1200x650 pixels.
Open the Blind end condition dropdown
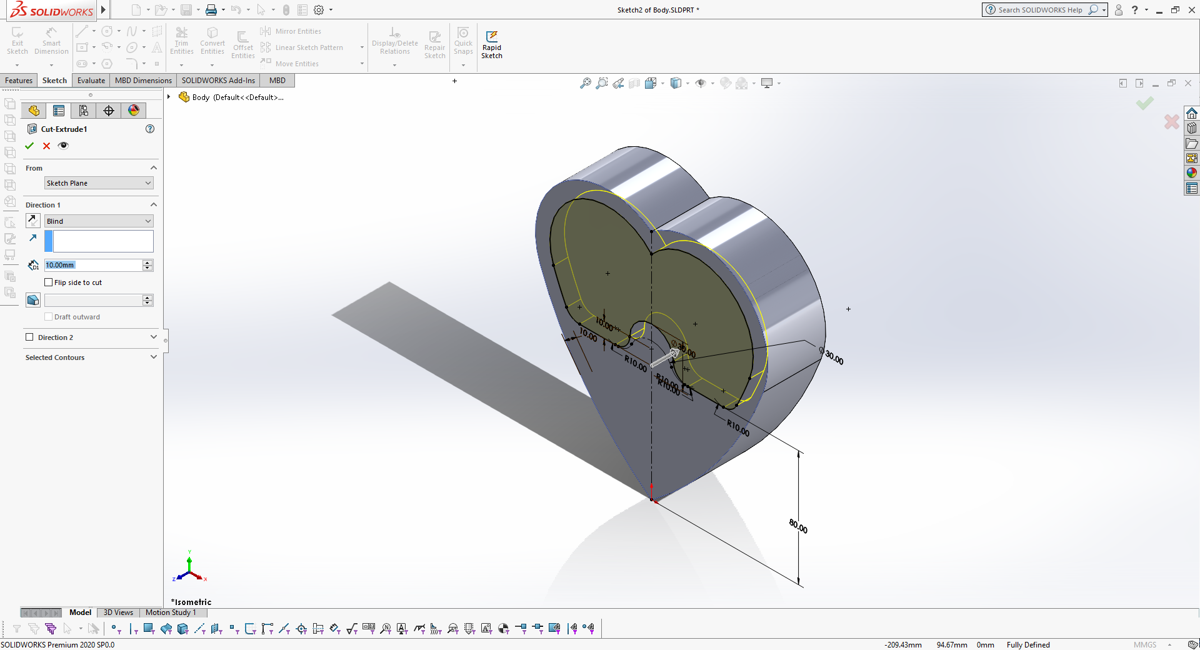(x=99, y=221)
